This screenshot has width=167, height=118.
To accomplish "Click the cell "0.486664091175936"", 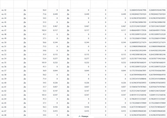I will [x=138, y=30].
